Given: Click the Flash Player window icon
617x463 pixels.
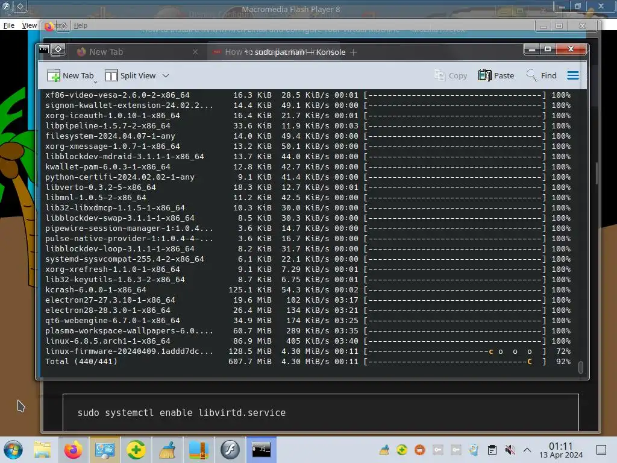Looking at the screenshot, I should click(x=6, y=7).
